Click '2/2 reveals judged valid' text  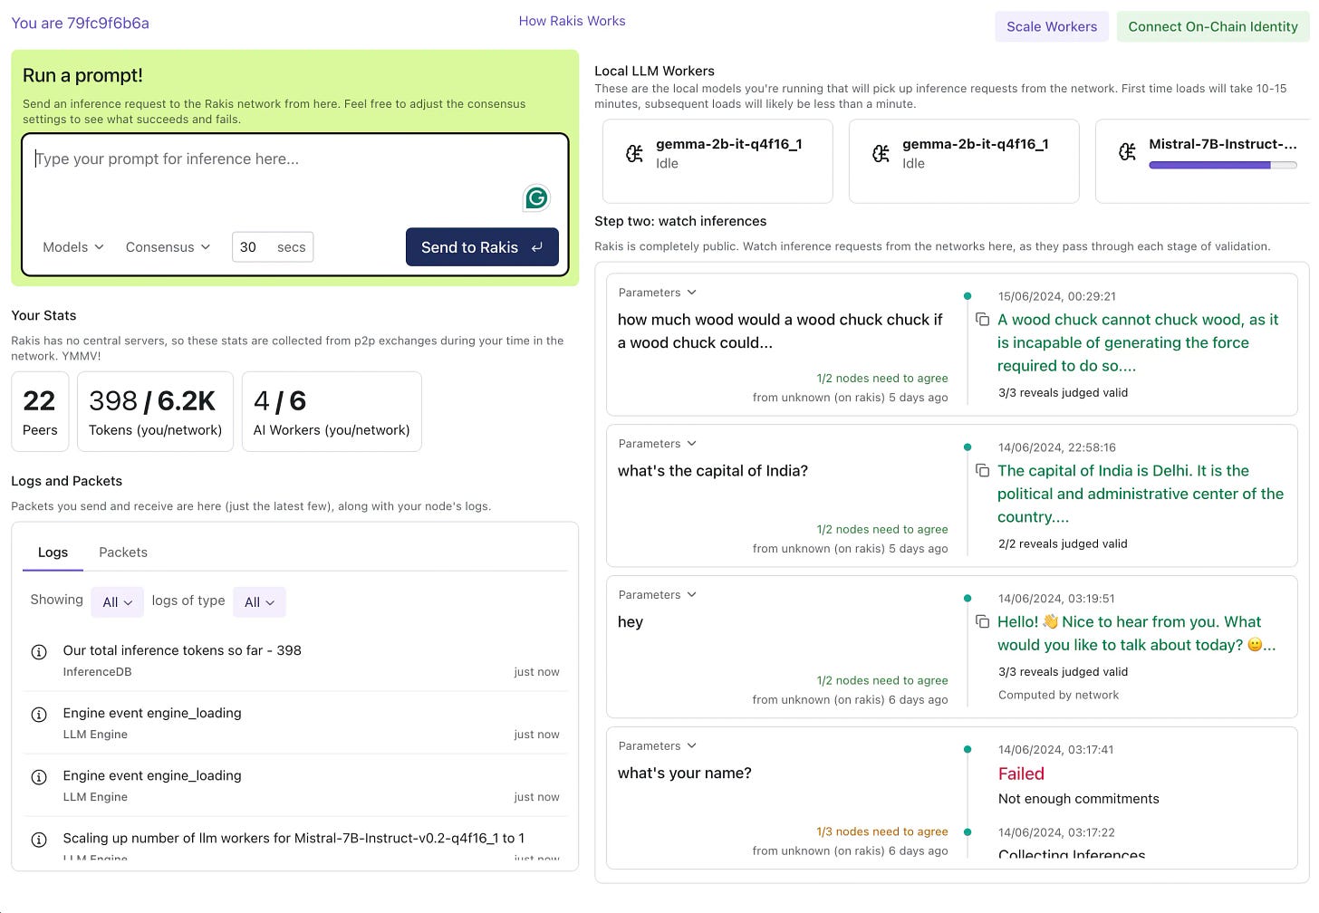coord(1063,544)
